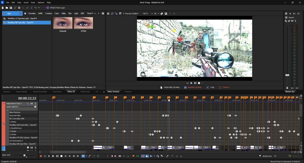The image size is (304, 163).
Task: Select the S_RackDefocus keyframe lane
Action: coord(23,128)
